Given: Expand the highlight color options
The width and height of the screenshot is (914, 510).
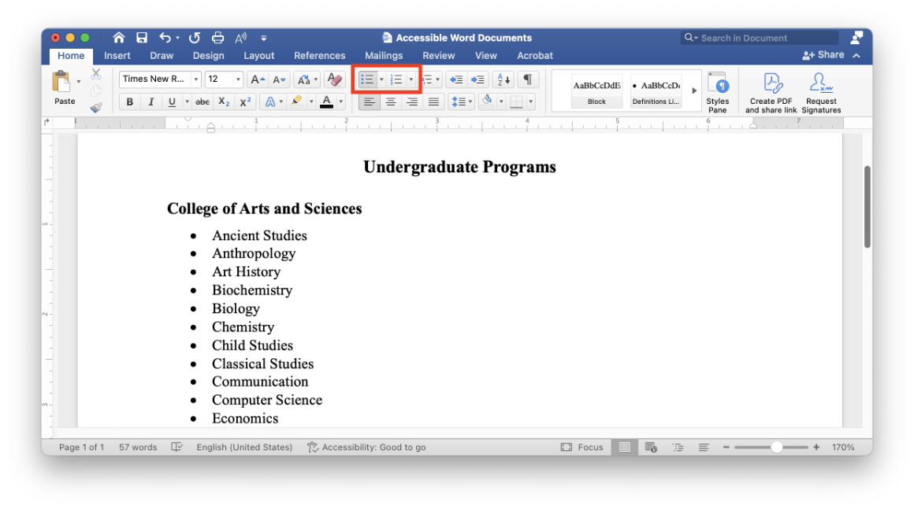Looking at the screenshot, I should click(310, 101).
